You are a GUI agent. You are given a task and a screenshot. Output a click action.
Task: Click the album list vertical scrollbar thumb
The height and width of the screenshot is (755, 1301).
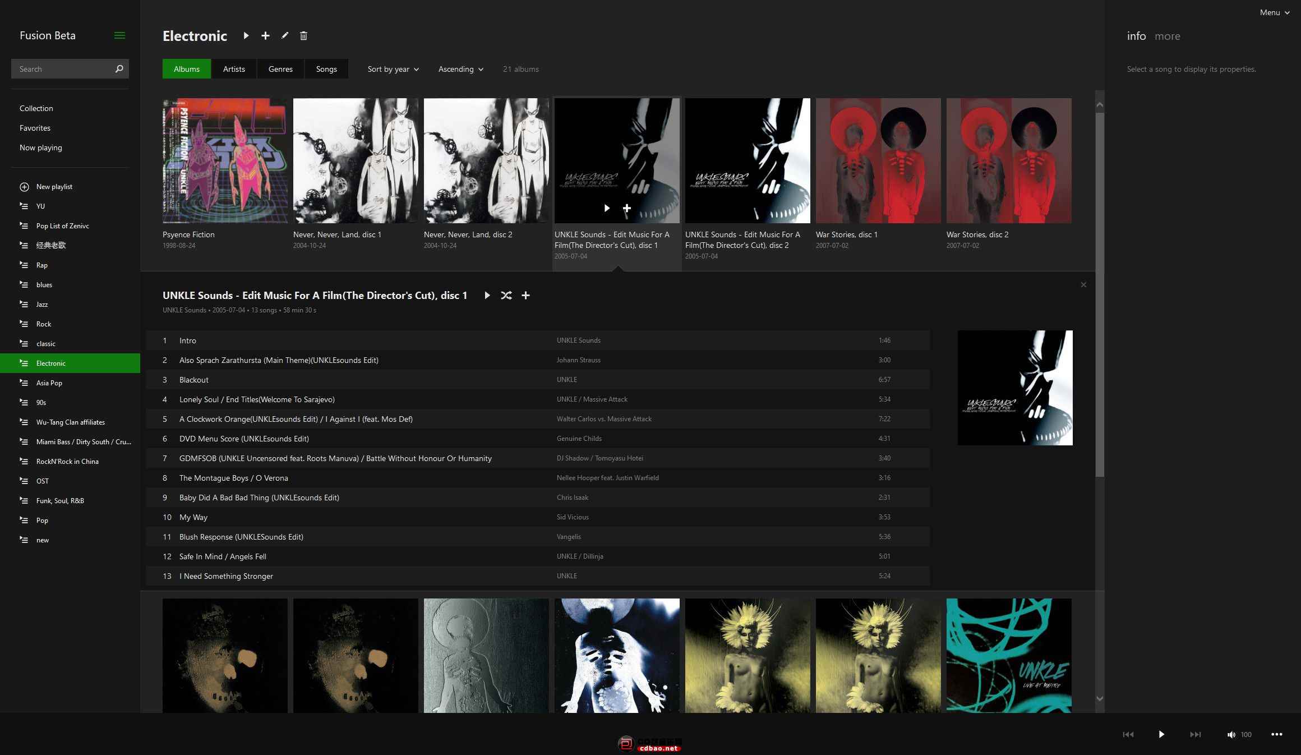coord(1100,294)
